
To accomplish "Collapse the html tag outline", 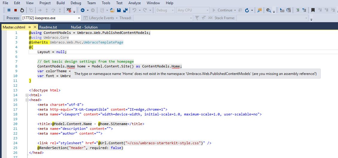I will point(27,95).
